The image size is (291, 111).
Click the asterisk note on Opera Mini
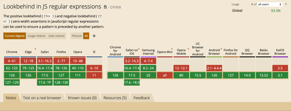[x=172, y=49]
